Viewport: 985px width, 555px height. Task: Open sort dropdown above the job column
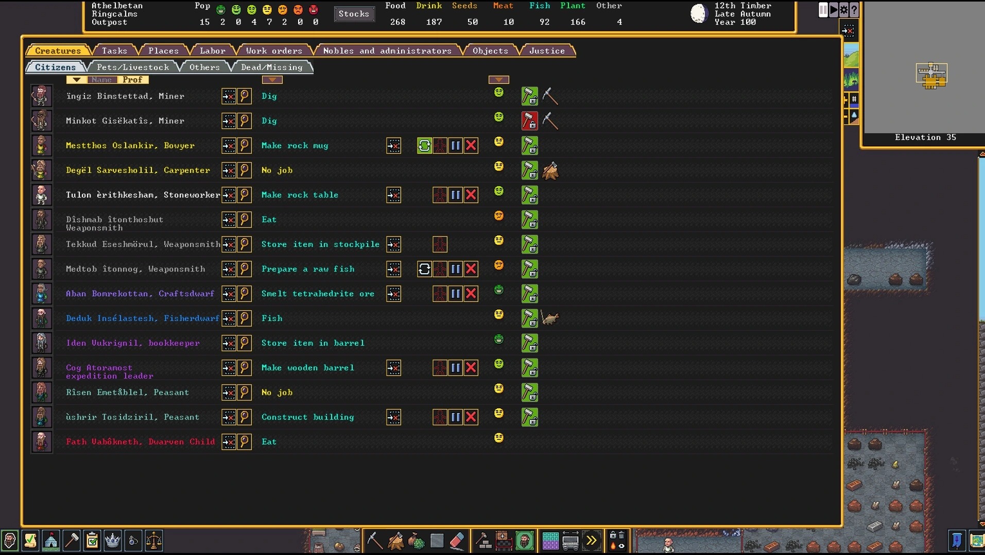click(272, 80)
